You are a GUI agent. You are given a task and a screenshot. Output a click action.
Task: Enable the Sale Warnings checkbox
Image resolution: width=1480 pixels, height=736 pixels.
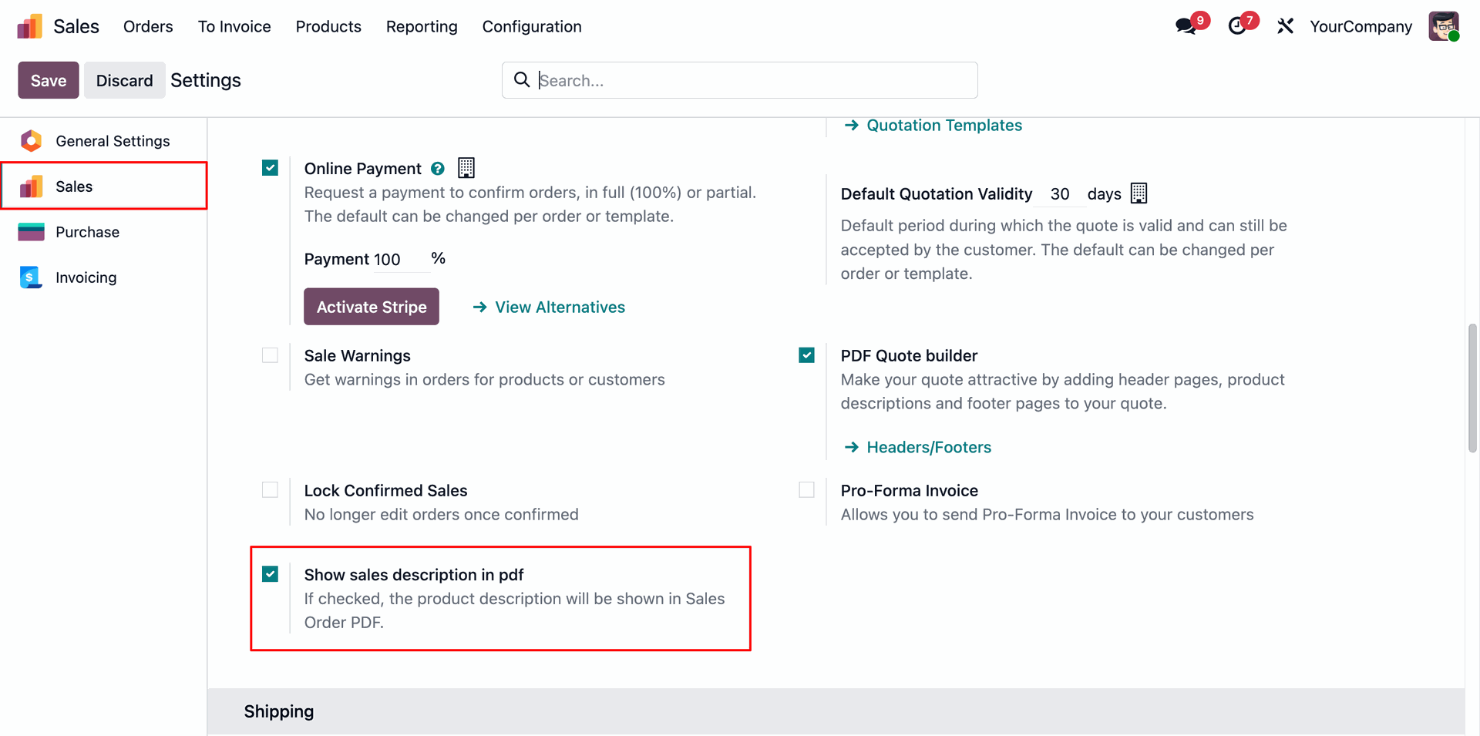click(x=270, y=355)
